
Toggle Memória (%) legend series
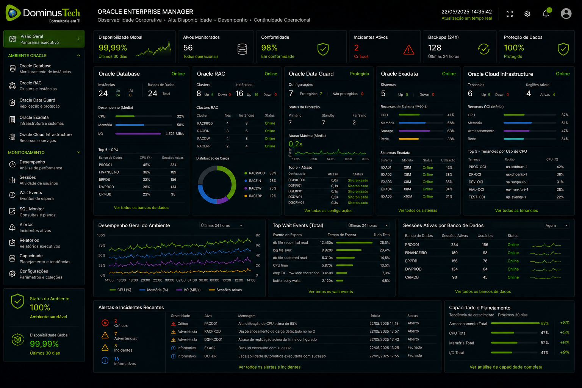153,290
